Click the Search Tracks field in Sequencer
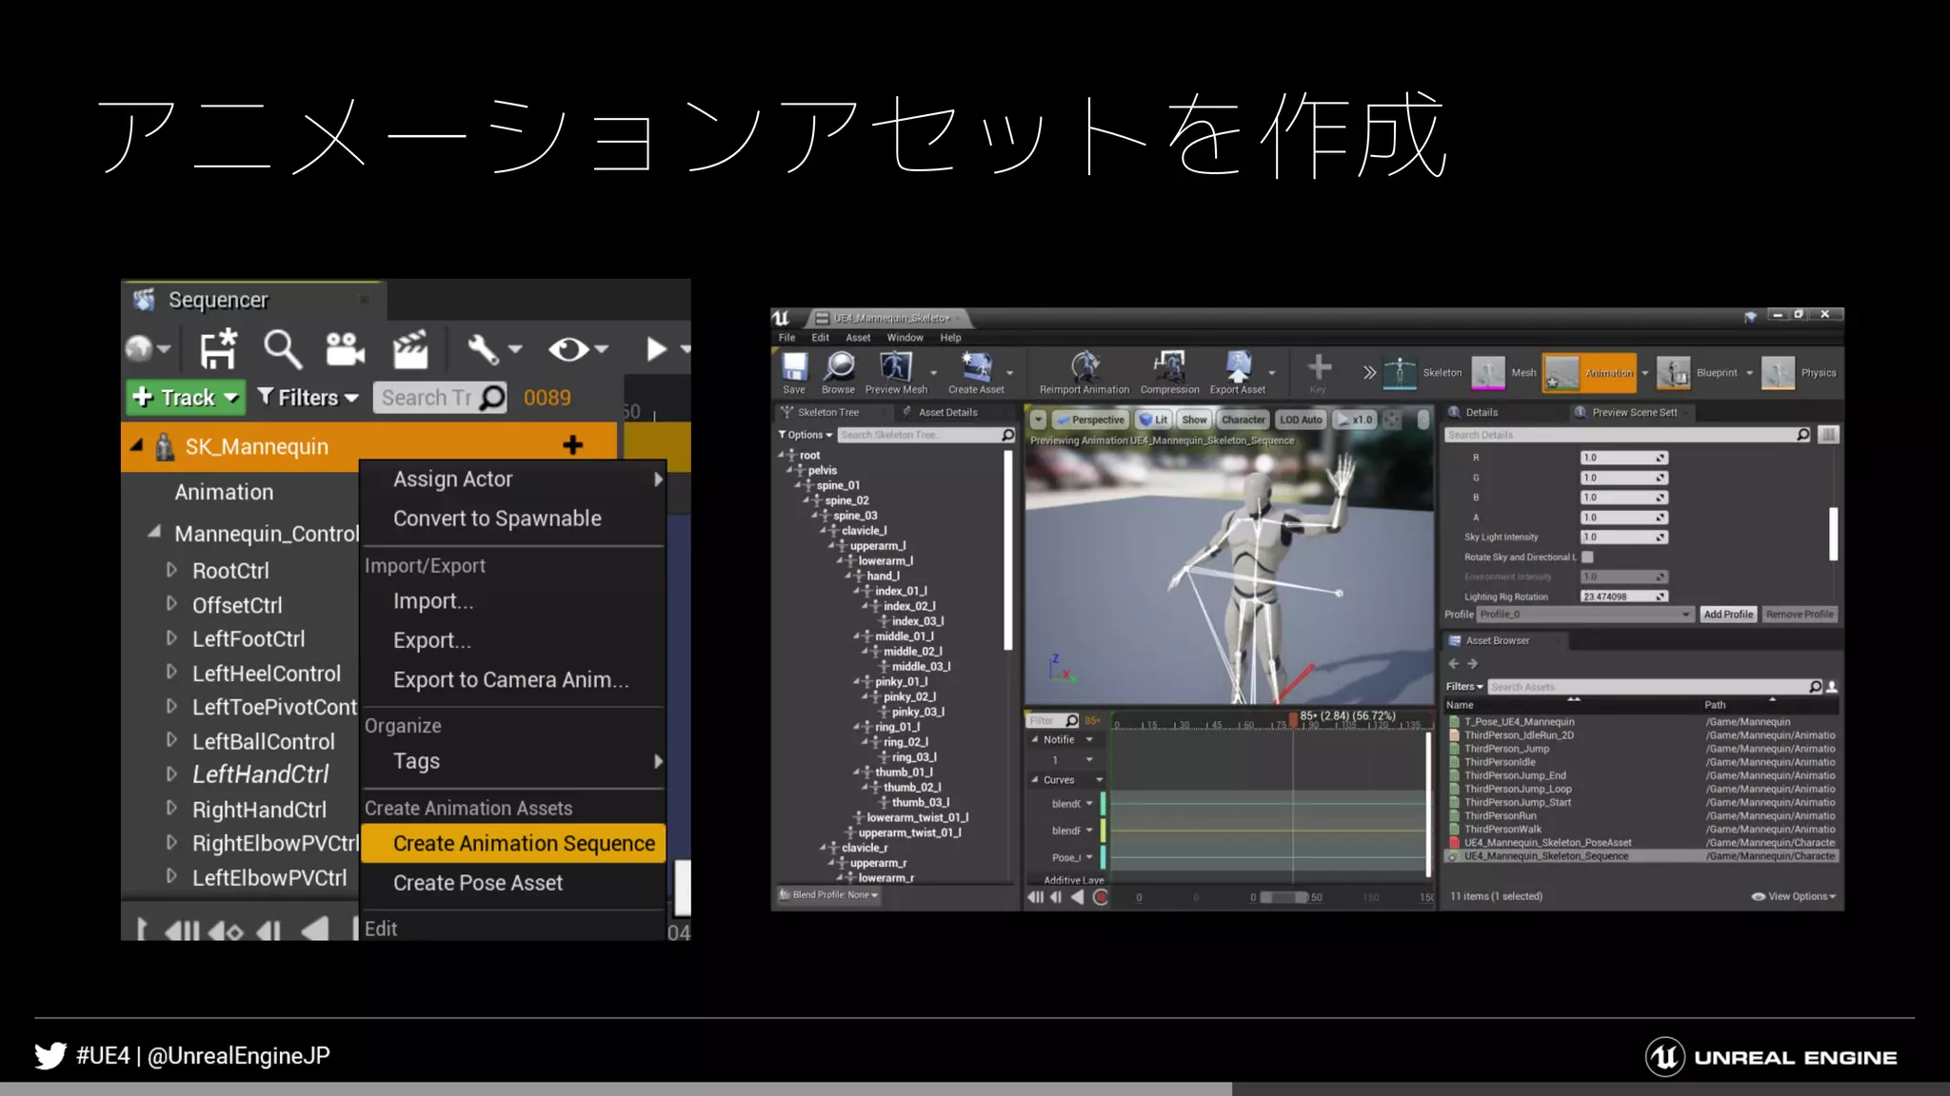Viewport: 1950px width, 1096px height. [440, 398]
